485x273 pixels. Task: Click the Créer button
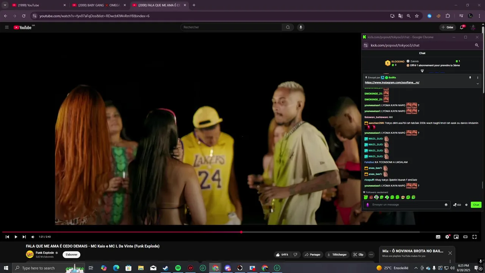coord(447,27)
